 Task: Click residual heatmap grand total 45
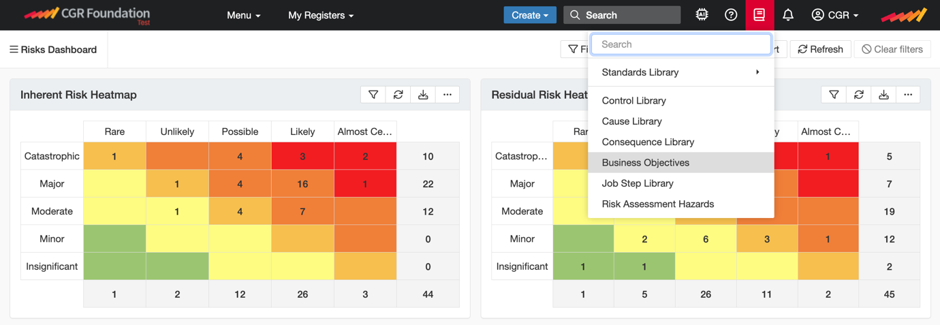pos(889,294)
